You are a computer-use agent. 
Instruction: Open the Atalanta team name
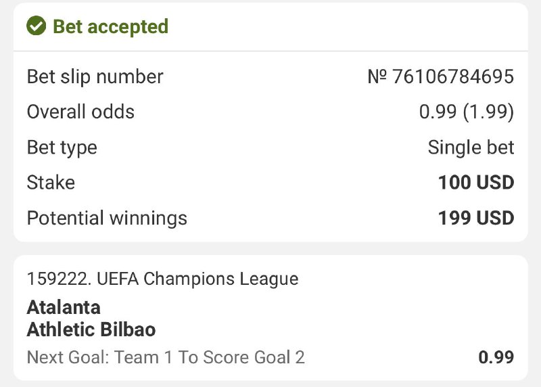64,307
